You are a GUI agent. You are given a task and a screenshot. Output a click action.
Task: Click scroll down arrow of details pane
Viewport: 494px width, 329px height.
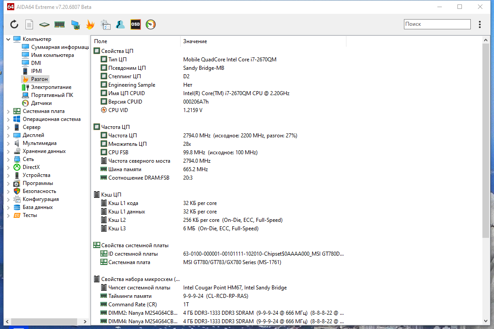[x=486, y=321]
